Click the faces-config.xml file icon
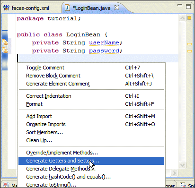This screenshot has height=188, width=195. click(6, 8)
